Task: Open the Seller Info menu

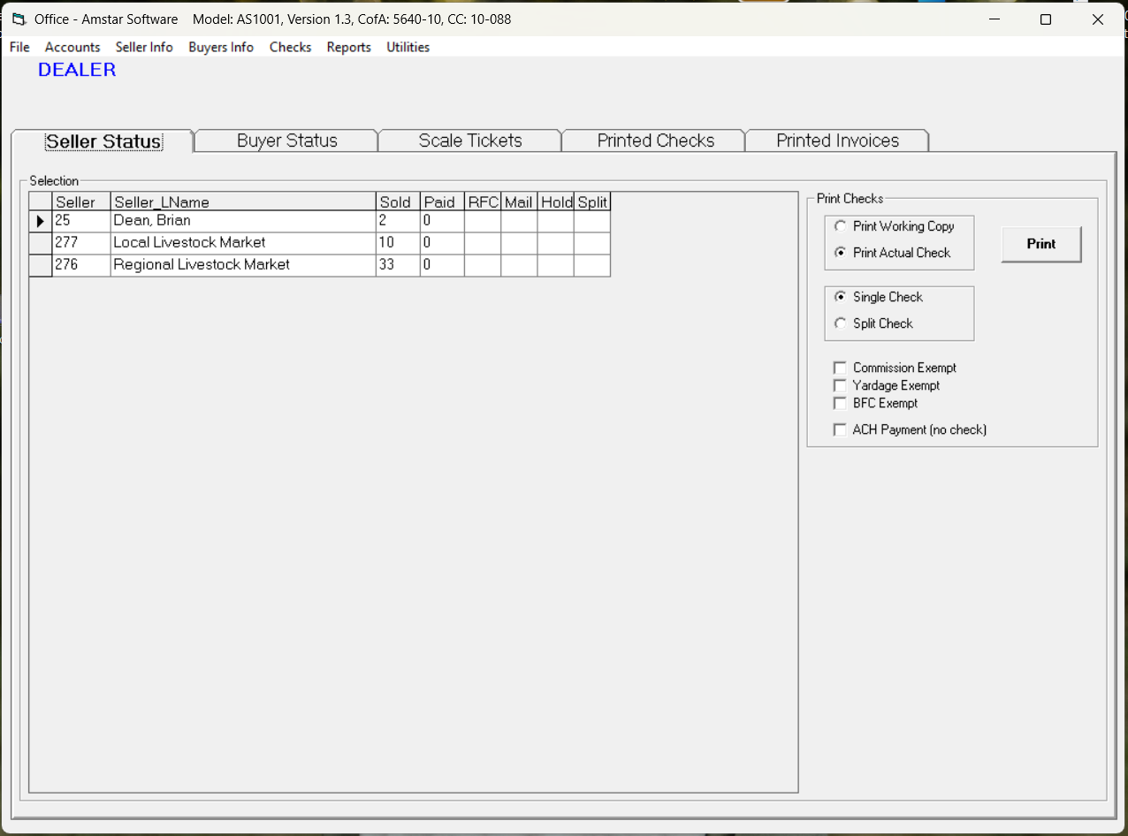Action: 144,47
